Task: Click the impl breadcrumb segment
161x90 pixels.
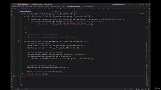Action: (63, 6)
